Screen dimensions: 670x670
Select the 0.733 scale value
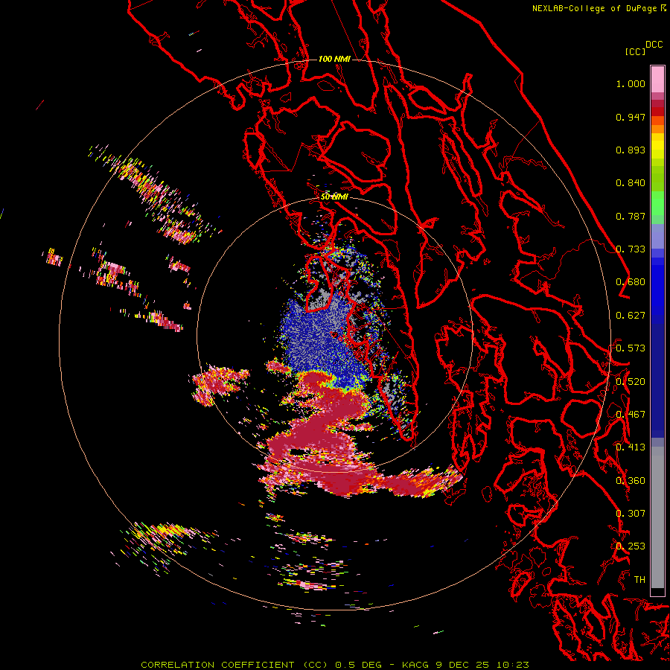click(631, 249)
